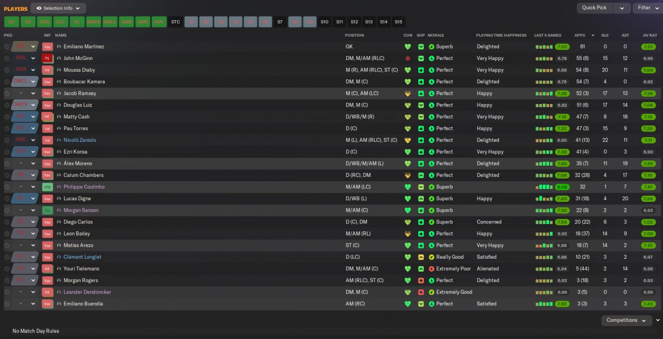Open Clément Lenglet player profile link
Viewport: 663px width, 339px height.
pos(82,257)
